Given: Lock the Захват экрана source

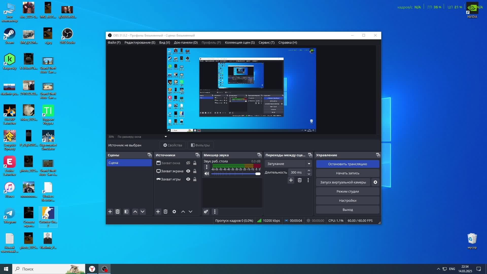Looking at the screenshot, I should (195, 171).
